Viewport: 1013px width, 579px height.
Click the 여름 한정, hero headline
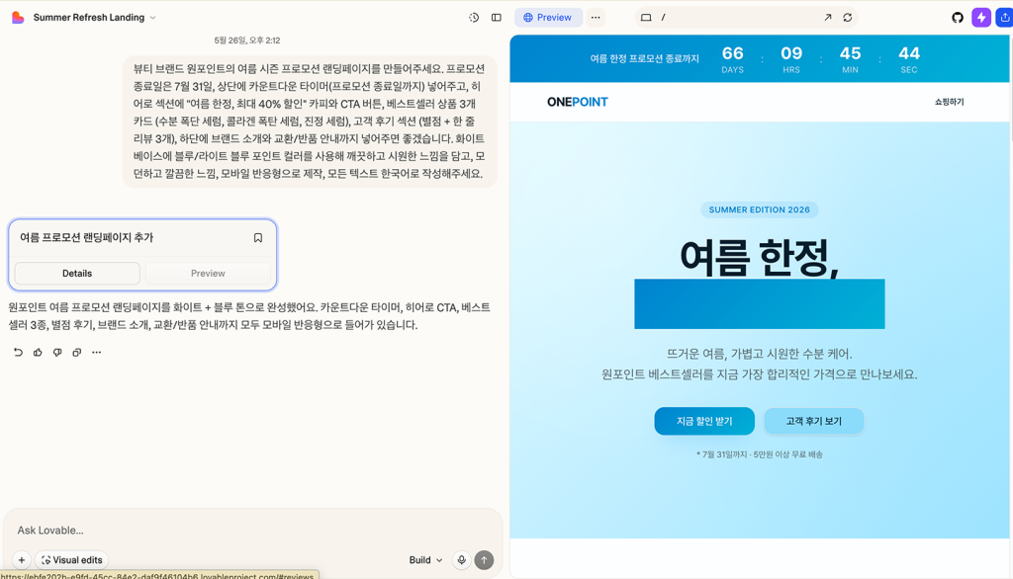coord(759,257)
